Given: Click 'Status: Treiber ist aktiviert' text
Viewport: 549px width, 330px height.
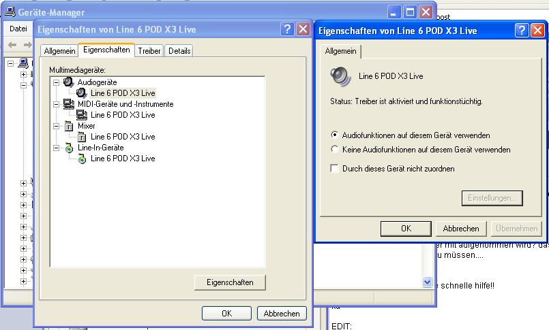Looking at the screenshot, I should (x=406, y=101).
